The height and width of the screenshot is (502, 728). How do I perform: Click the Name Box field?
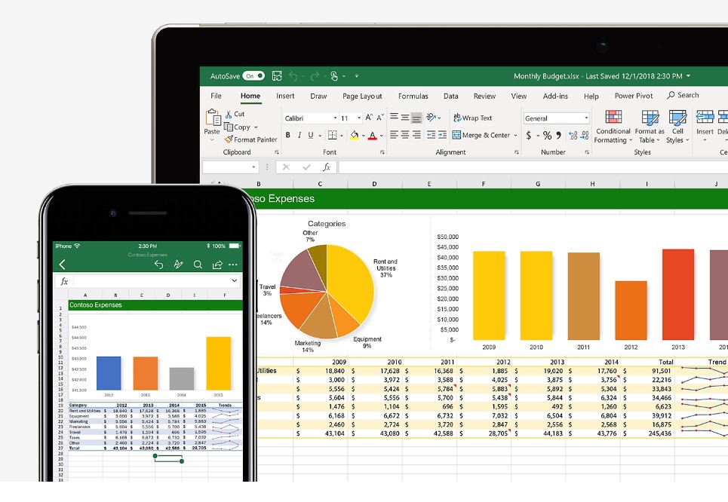point(226,167)
